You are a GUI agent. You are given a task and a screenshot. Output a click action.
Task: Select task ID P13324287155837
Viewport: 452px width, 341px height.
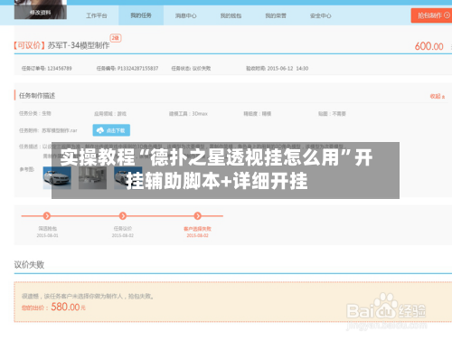137,69
